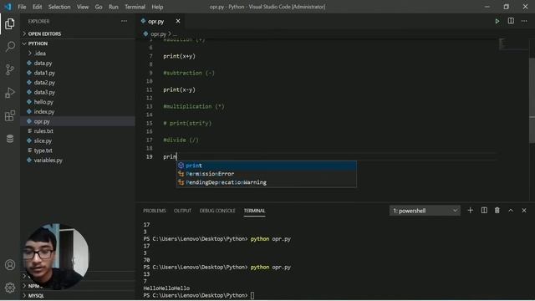This screenshot has width=535, height=301.
Task: Open the Help menu
Action: (x=157, y=7)
